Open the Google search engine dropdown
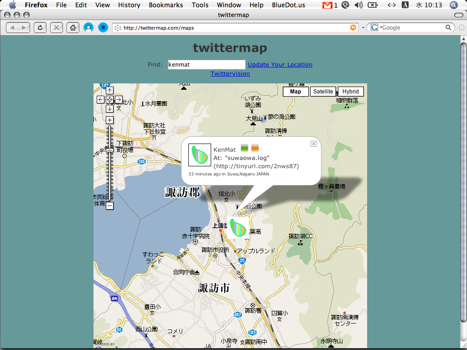Screen dimensions: 467x350 376,28
